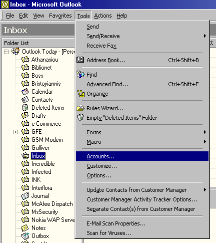The width and height of the screenshot is (216, 243).
Task: Open the Actions menu
Action: click(103, 16)
